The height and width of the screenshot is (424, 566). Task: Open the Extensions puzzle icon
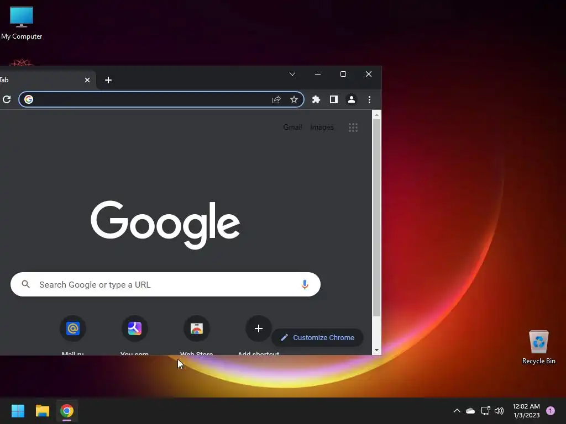point(316,99)
